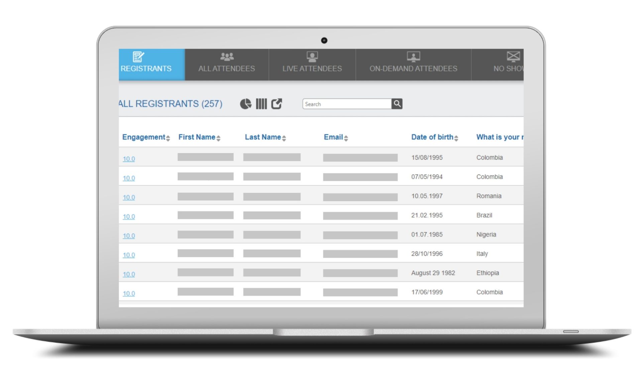Click the search magnifier button
Image resolution: width=642 pixels, height=385 pixels.
tap(397, 104)
